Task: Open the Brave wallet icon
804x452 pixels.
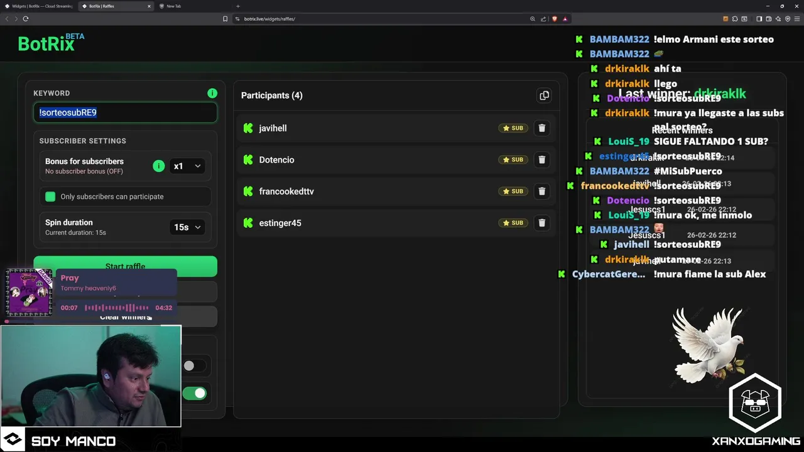Action: 768,19
